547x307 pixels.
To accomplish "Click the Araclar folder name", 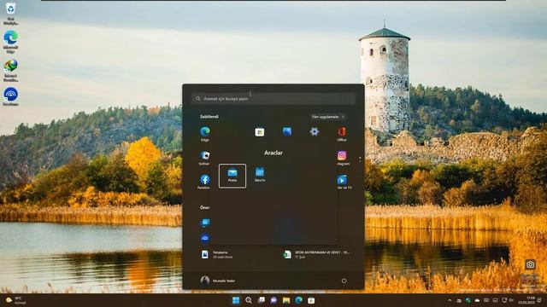I will pos(273,153).
